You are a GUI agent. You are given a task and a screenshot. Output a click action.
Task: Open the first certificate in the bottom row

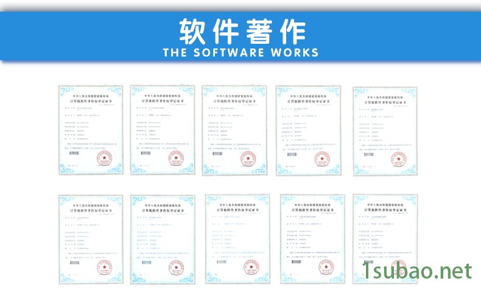[x=90, y=239]
